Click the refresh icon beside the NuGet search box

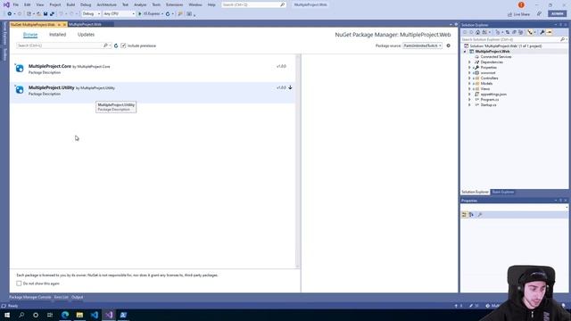click(116, 45)
